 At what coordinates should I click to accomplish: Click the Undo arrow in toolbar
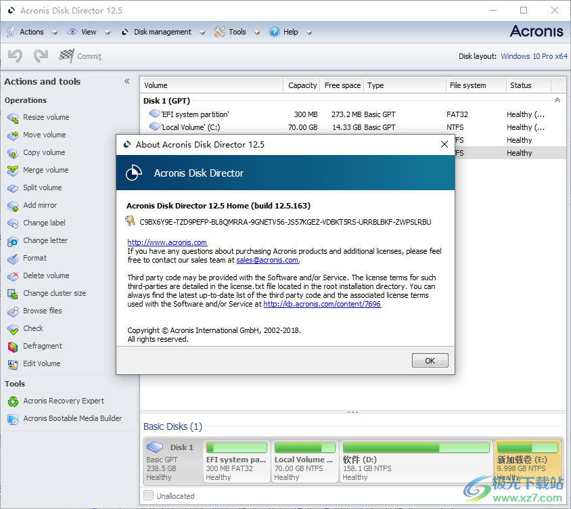[x=16, y=56]
